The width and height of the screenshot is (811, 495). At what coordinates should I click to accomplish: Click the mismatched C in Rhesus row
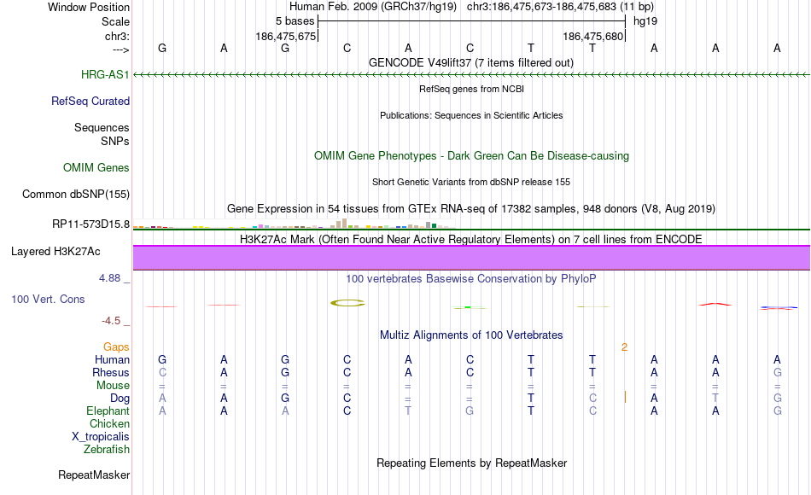click(162, 372)
